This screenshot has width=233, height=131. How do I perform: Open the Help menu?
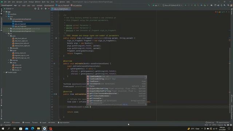point(68,2)
